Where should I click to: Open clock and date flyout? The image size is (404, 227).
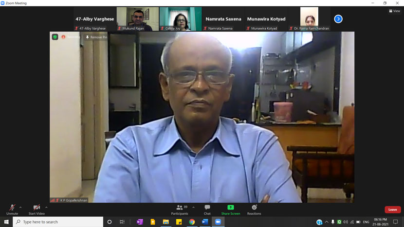pyautogui.click(x=380, y=222)
